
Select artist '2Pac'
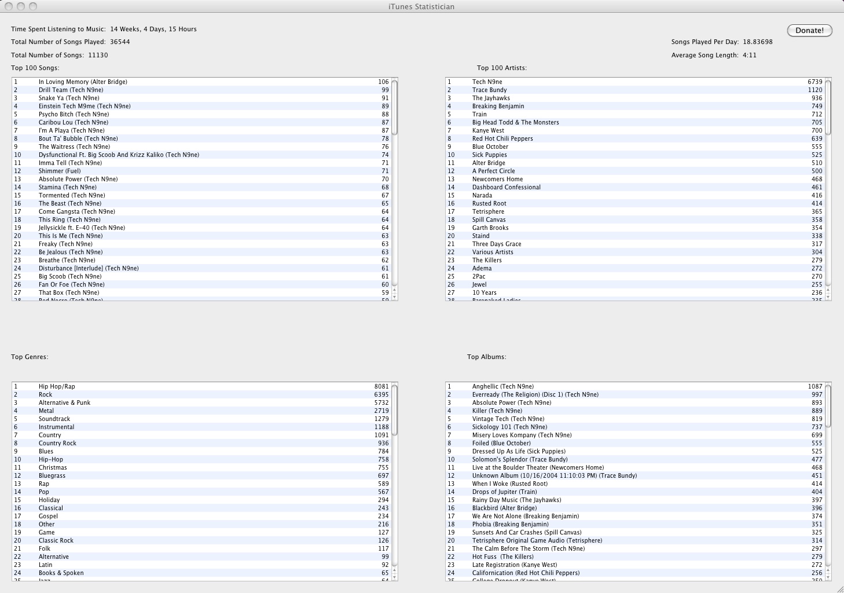click(635, 276)
